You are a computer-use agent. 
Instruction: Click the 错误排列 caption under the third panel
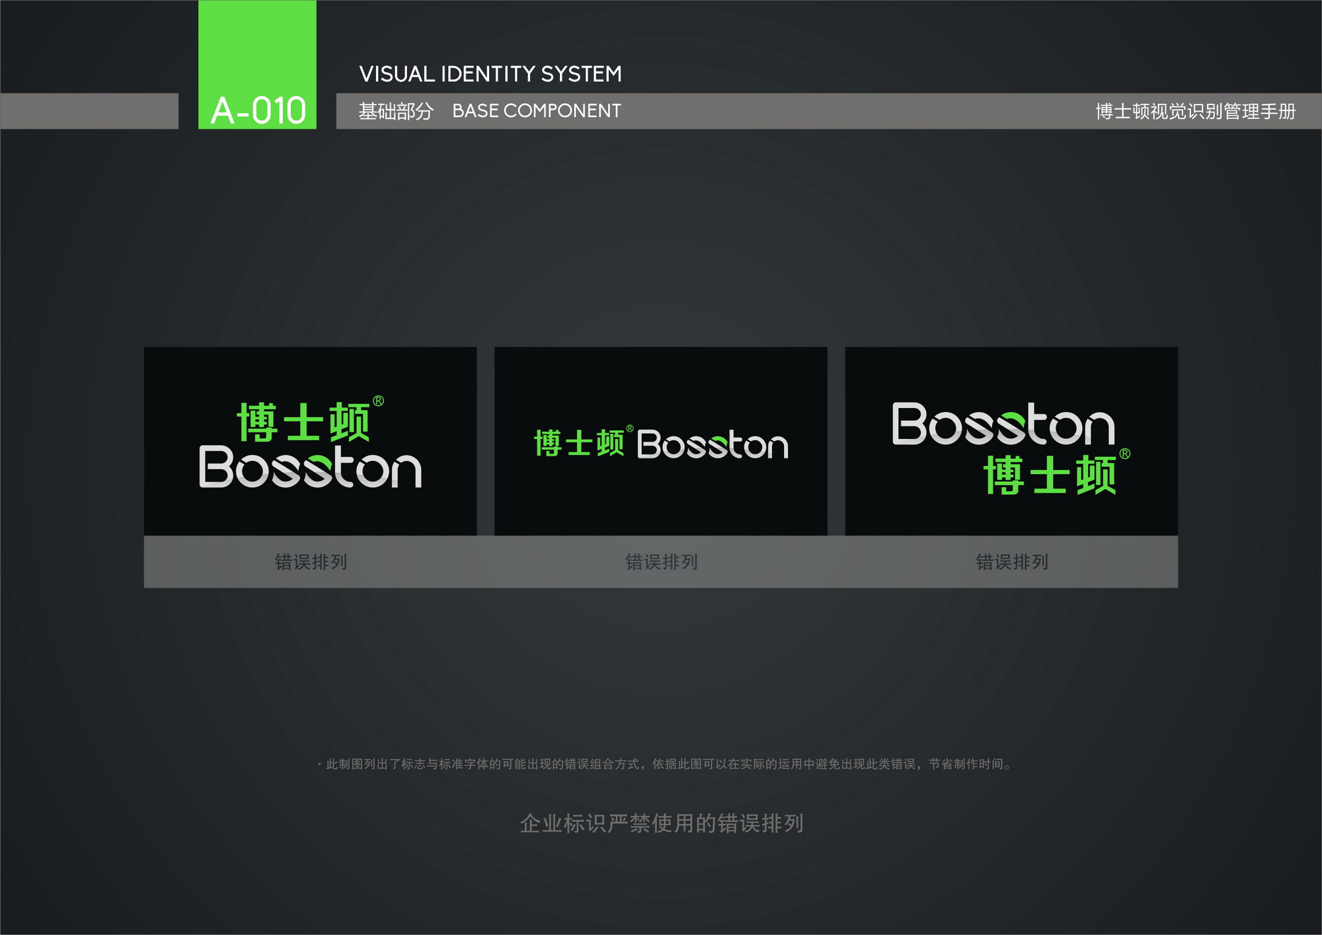1012,562
